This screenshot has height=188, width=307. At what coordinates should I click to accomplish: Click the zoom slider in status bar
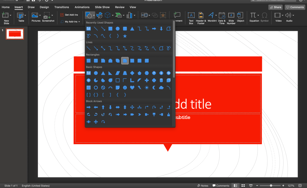point(271,186)
